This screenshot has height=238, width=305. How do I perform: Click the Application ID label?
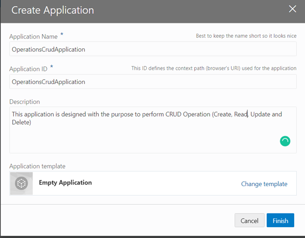28,69
